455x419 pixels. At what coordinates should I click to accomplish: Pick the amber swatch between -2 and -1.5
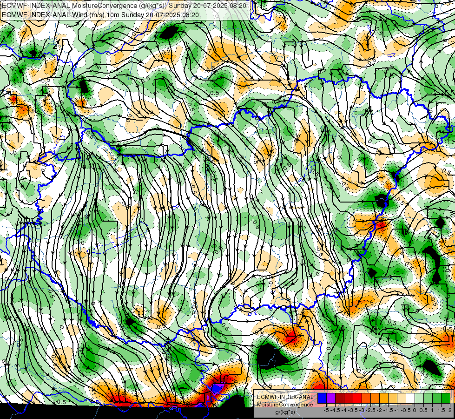point(384,398)
